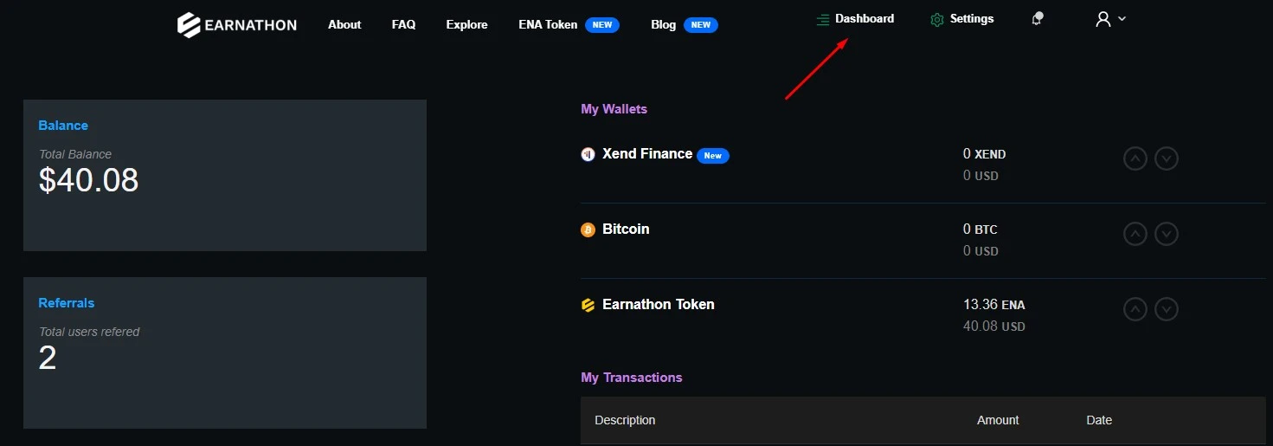Click the down arrow for Earnathon Token wallet

(x=1167, y=309)
